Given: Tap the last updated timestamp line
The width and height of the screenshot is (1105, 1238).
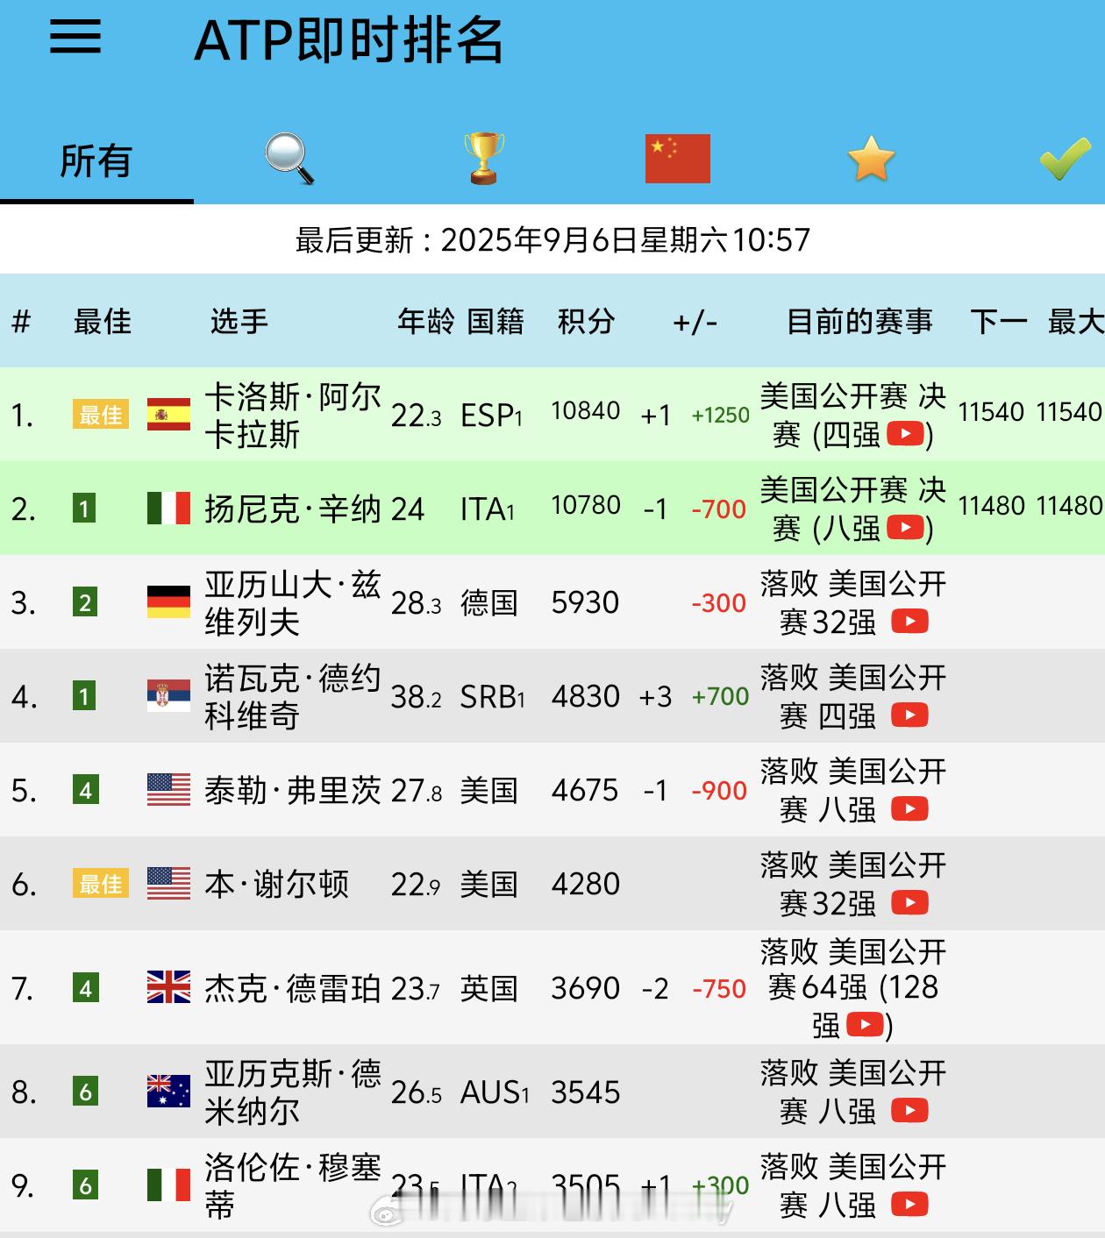Looking at the screenshot, I should pos(552,239).
